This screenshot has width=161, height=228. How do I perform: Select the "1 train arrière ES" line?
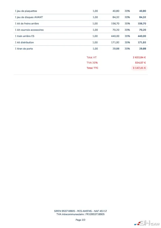(x=25, y=36)
